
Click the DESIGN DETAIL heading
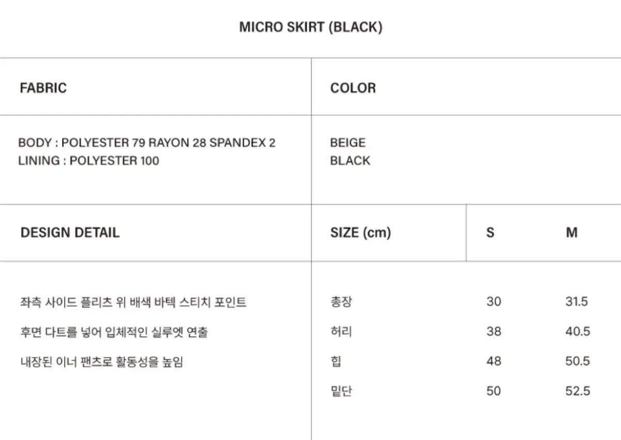pyautogui.click(x=70, y=232)
